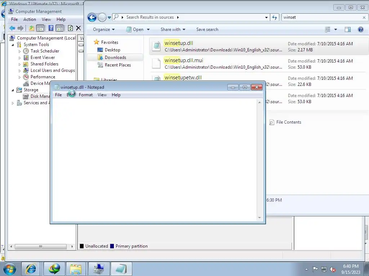This screenshot has width=369, height=276.
Task: Select winsetup.dll search result
Action: [x=259, y=46]
